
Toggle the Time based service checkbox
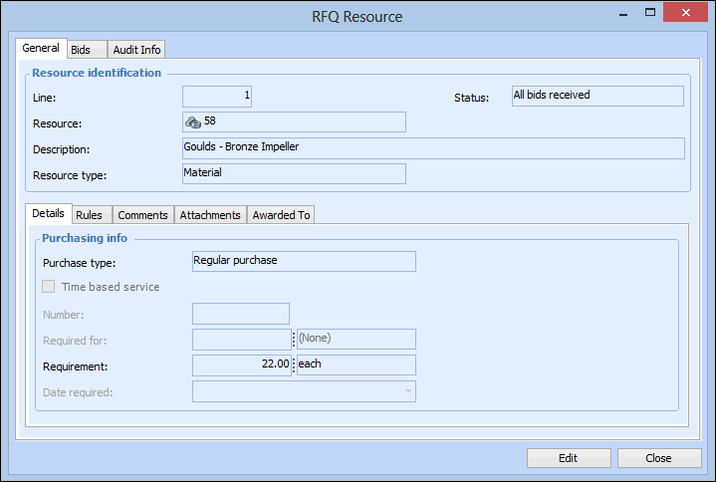point(49,287)
